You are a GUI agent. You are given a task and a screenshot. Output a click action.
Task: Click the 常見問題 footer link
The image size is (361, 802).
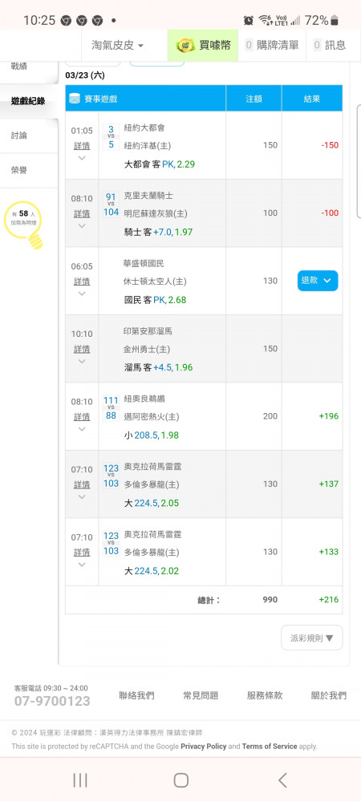pyautogui.click(x=201, y=695)
